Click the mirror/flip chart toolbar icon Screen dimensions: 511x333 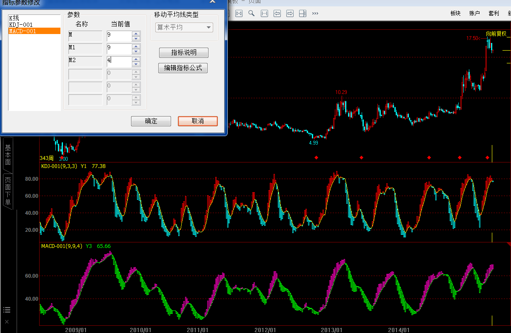coord(239,14)
